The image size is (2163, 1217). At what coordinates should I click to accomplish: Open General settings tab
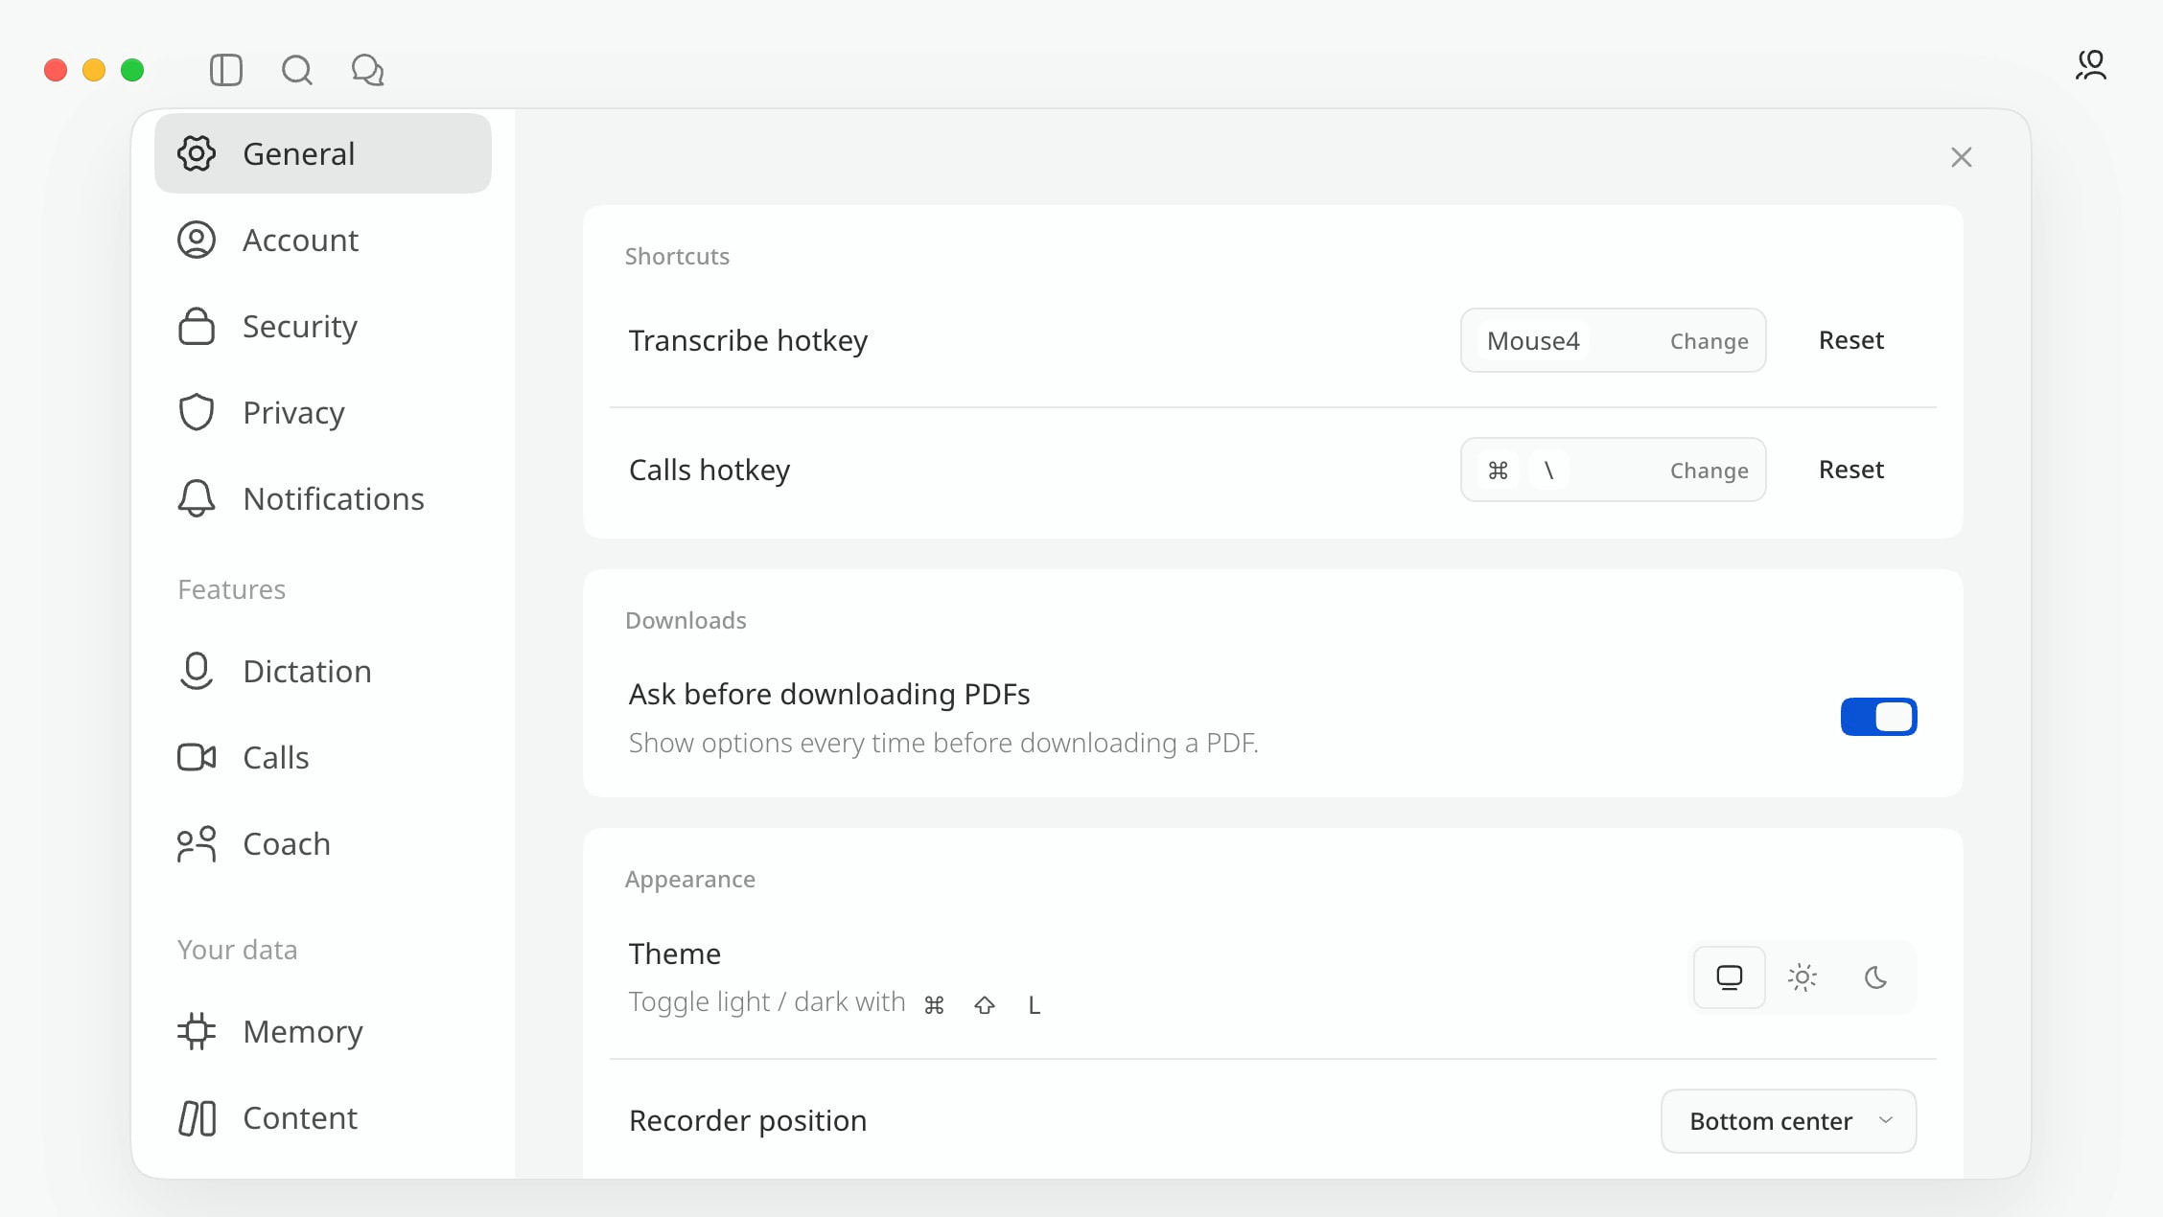coord(323,153)
